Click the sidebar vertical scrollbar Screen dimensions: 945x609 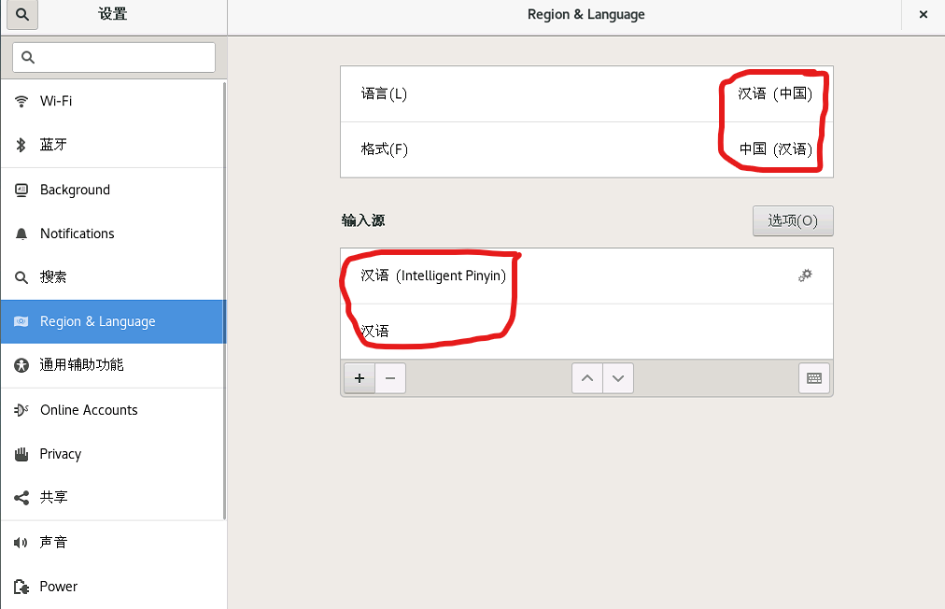[x=224, y=300]
